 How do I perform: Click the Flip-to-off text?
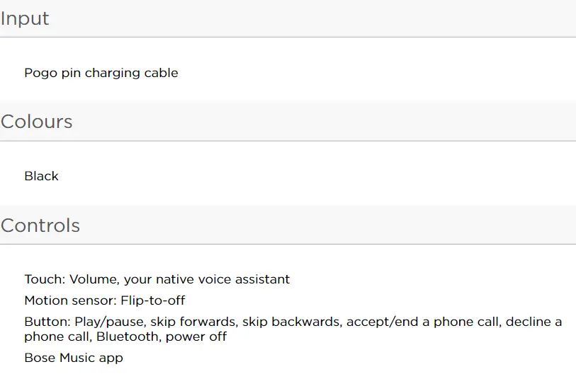pos(153,300)
